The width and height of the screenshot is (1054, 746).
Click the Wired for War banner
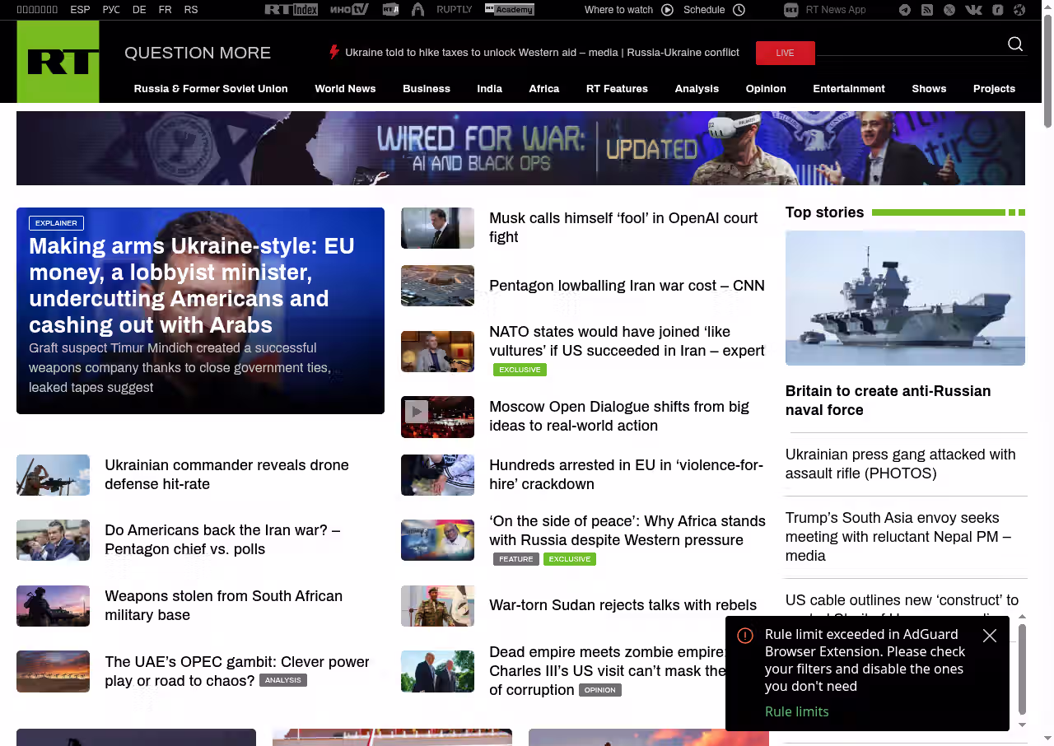(520, 148)
